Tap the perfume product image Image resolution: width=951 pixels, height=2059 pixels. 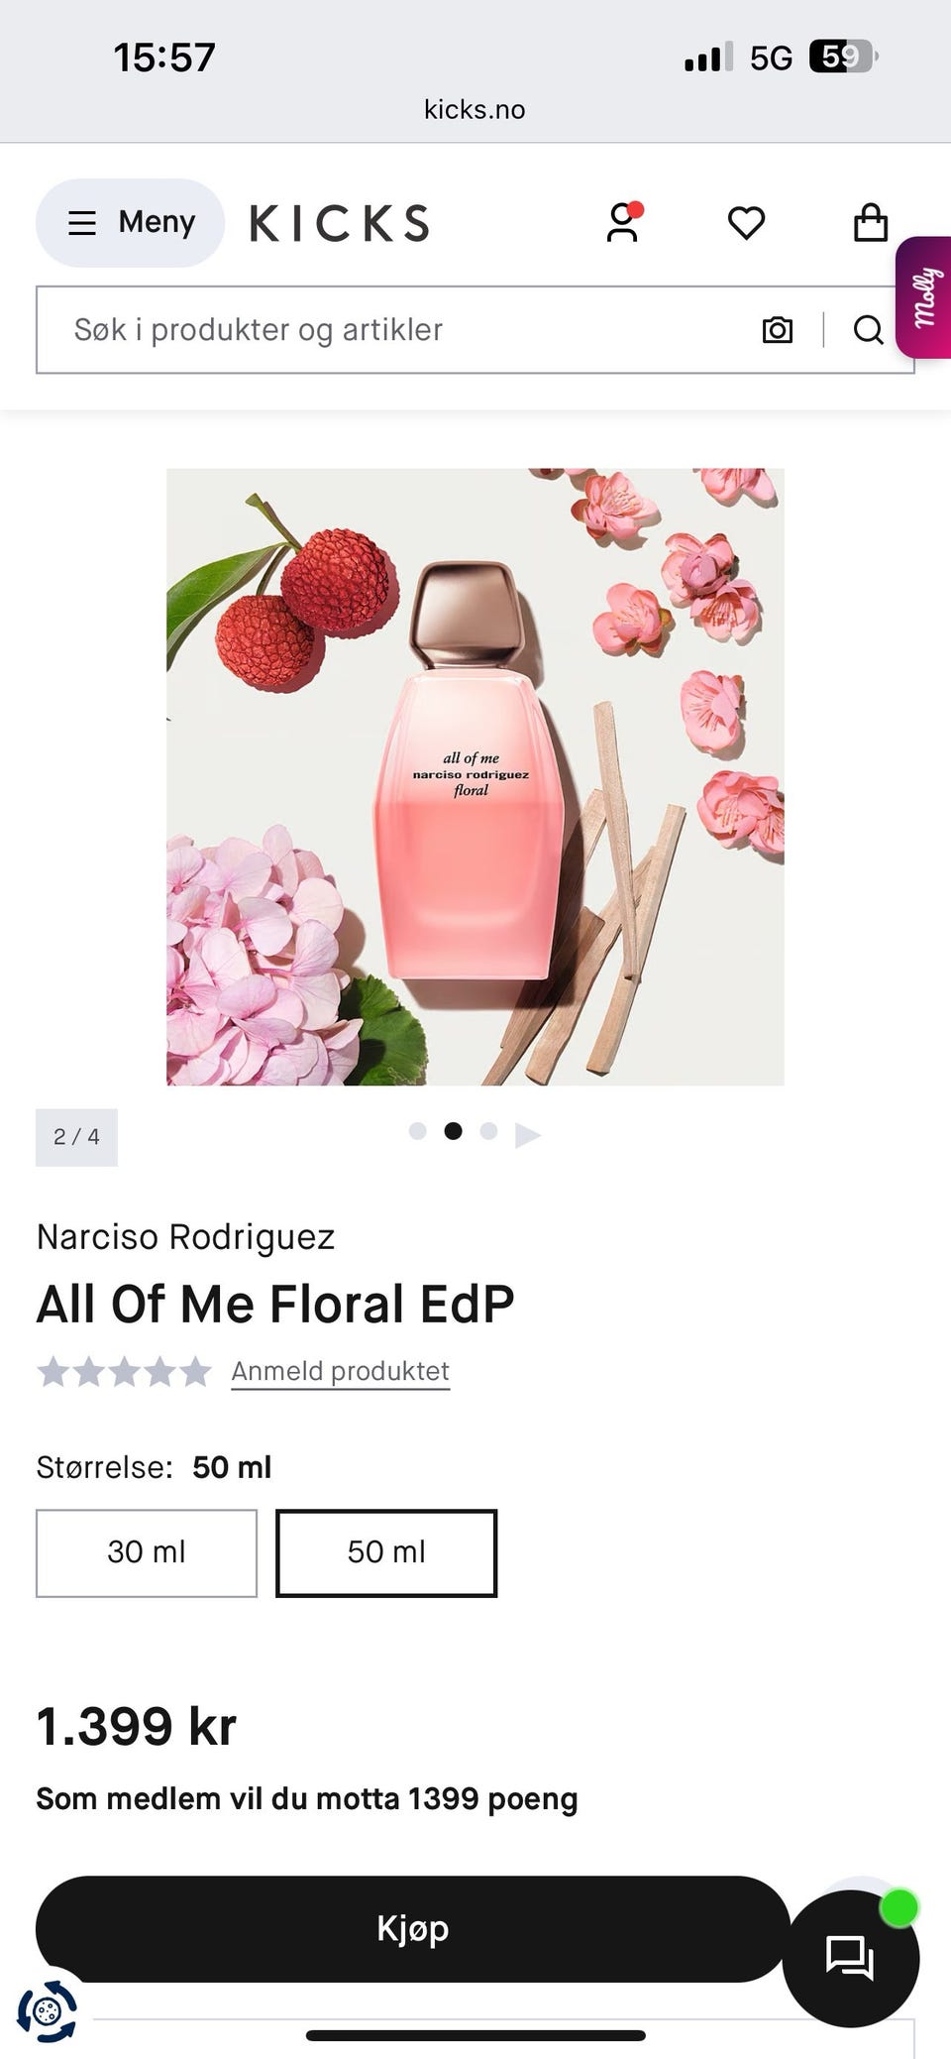475,776
